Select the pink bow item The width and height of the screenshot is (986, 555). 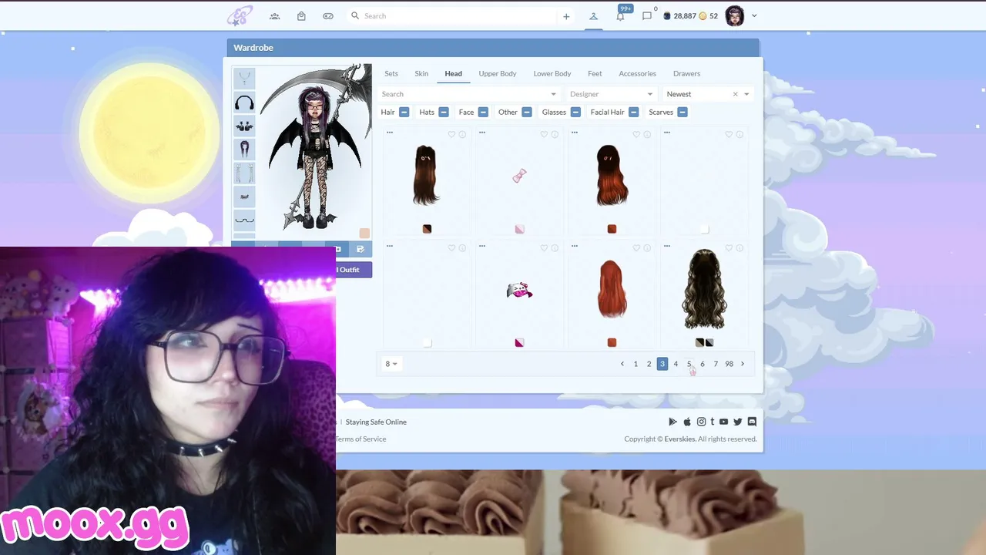(519, 176)
